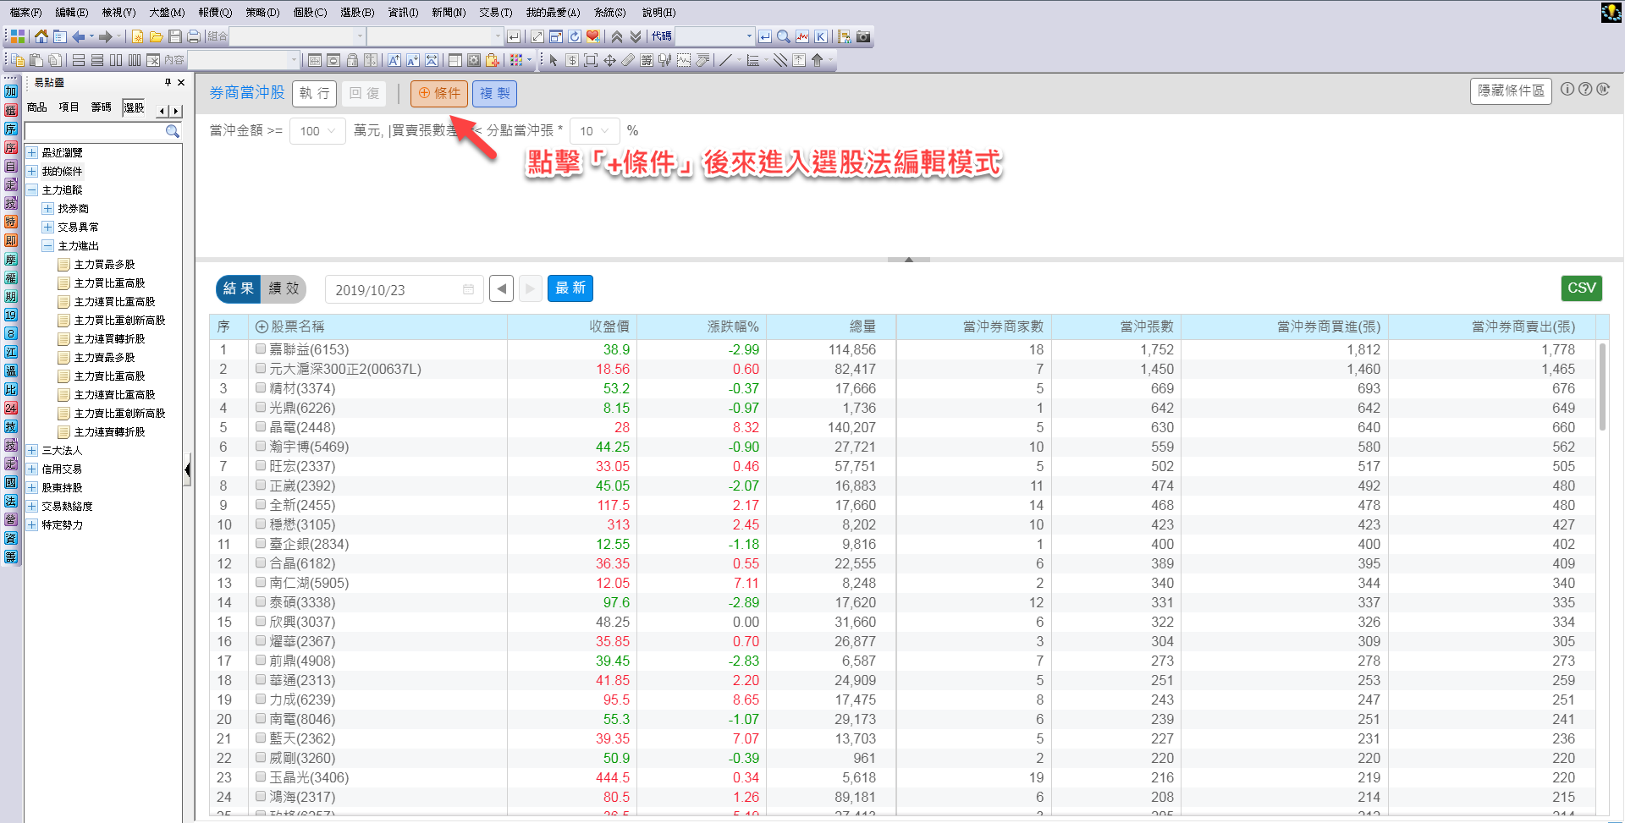Expand the 最近瀏覽 tree node
This screenshot has height=823, width=1625.
[32, 152]
